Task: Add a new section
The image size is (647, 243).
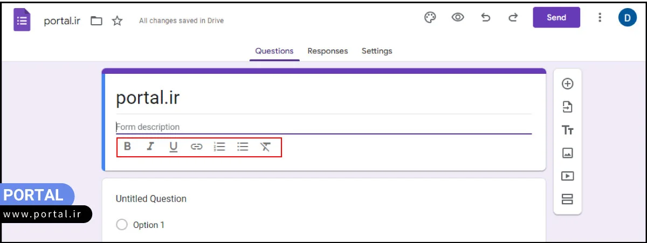Action: 567,199
